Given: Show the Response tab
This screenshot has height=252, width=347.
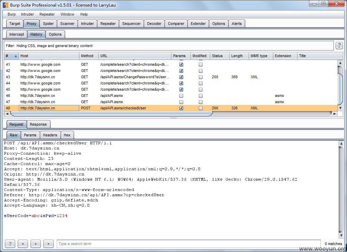Looking at the screenshot, I should click(38, 124).
